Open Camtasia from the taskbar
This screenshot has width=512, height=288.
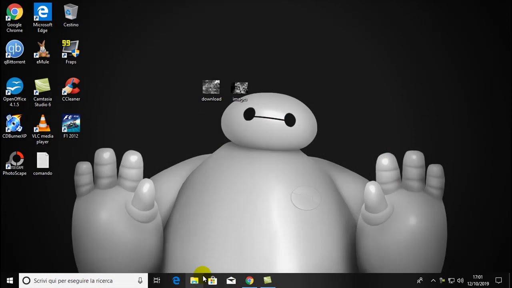pyautogui.click(x=268, y=280)
